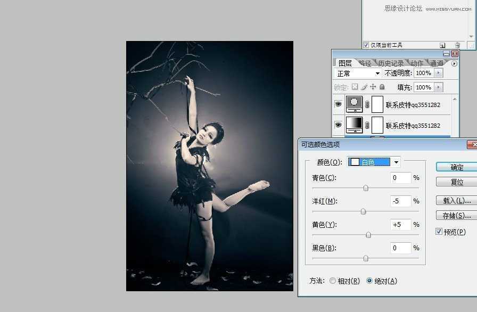Switch to the 路径 tab
Screen dimensions: 477x312
pyautogui.click(x=365, y=63)
